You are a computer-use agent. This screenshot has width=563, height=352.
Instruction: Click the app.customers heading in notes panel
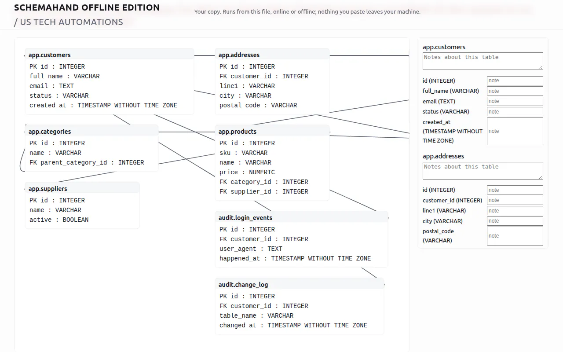[x=444, y=47]
